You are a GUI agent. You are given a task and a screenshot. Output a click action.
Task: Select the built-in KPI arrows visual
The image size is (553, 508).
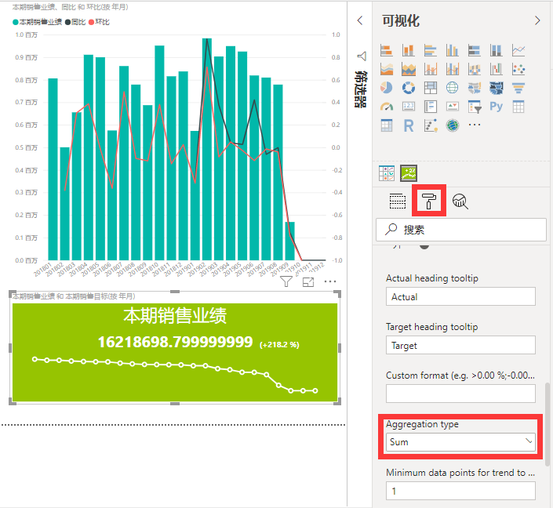click(x=452, y=106)
